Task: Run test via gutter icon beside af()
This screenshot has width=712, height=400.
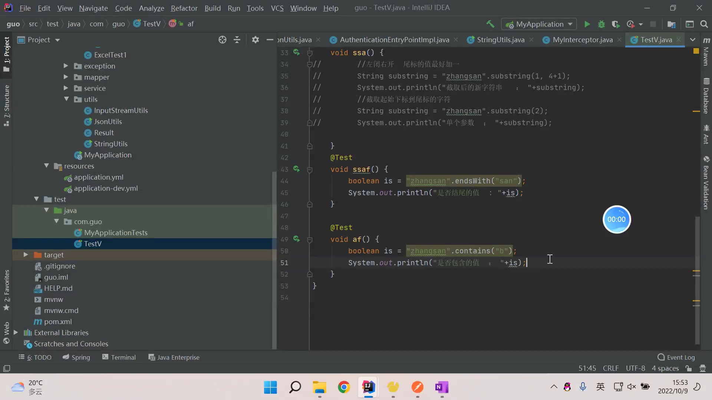Action: click(296, 239)
